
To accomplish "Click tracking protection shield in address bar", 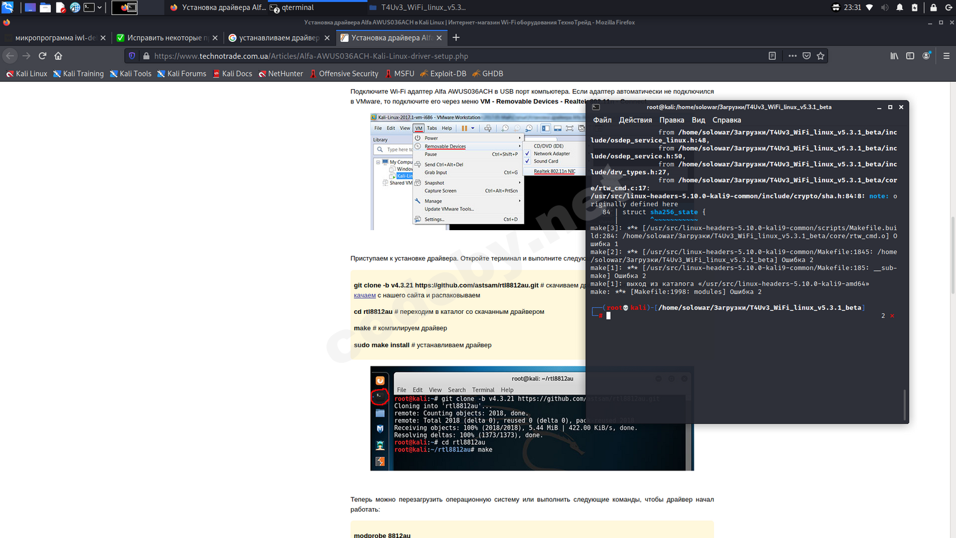I will pyautogui.click(x=132, y=56).
